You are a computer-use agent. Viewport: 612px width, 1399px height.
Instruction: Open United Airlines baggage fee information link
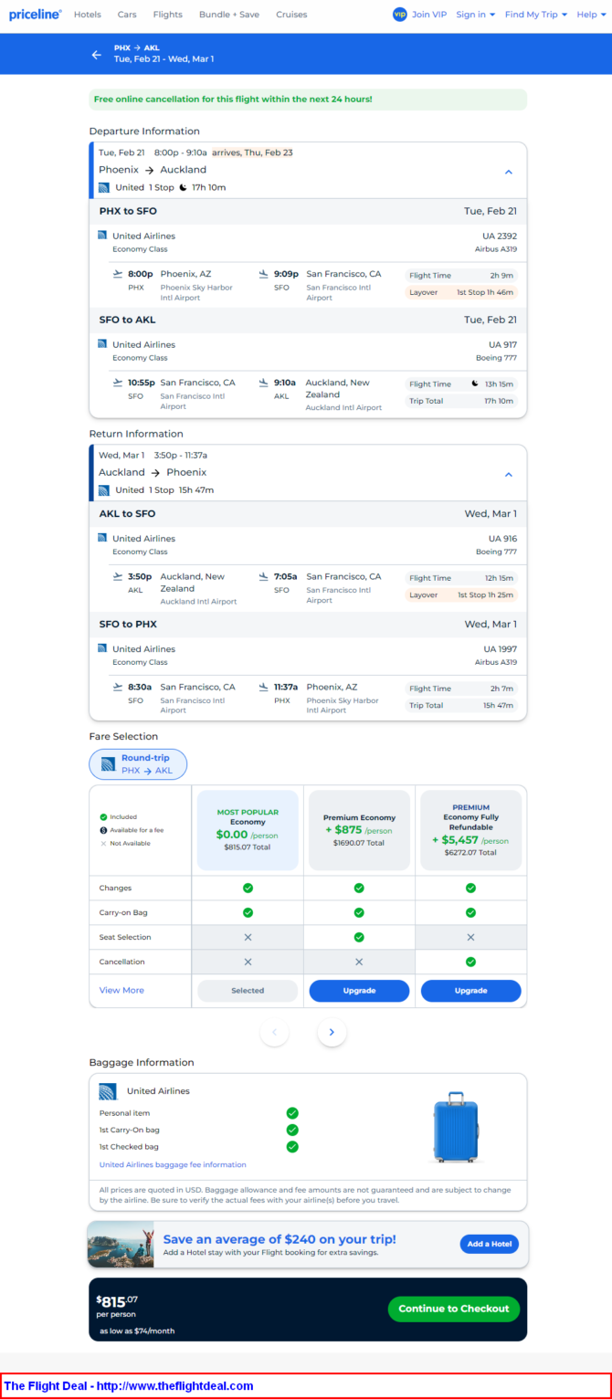(x=173, y=1164)
